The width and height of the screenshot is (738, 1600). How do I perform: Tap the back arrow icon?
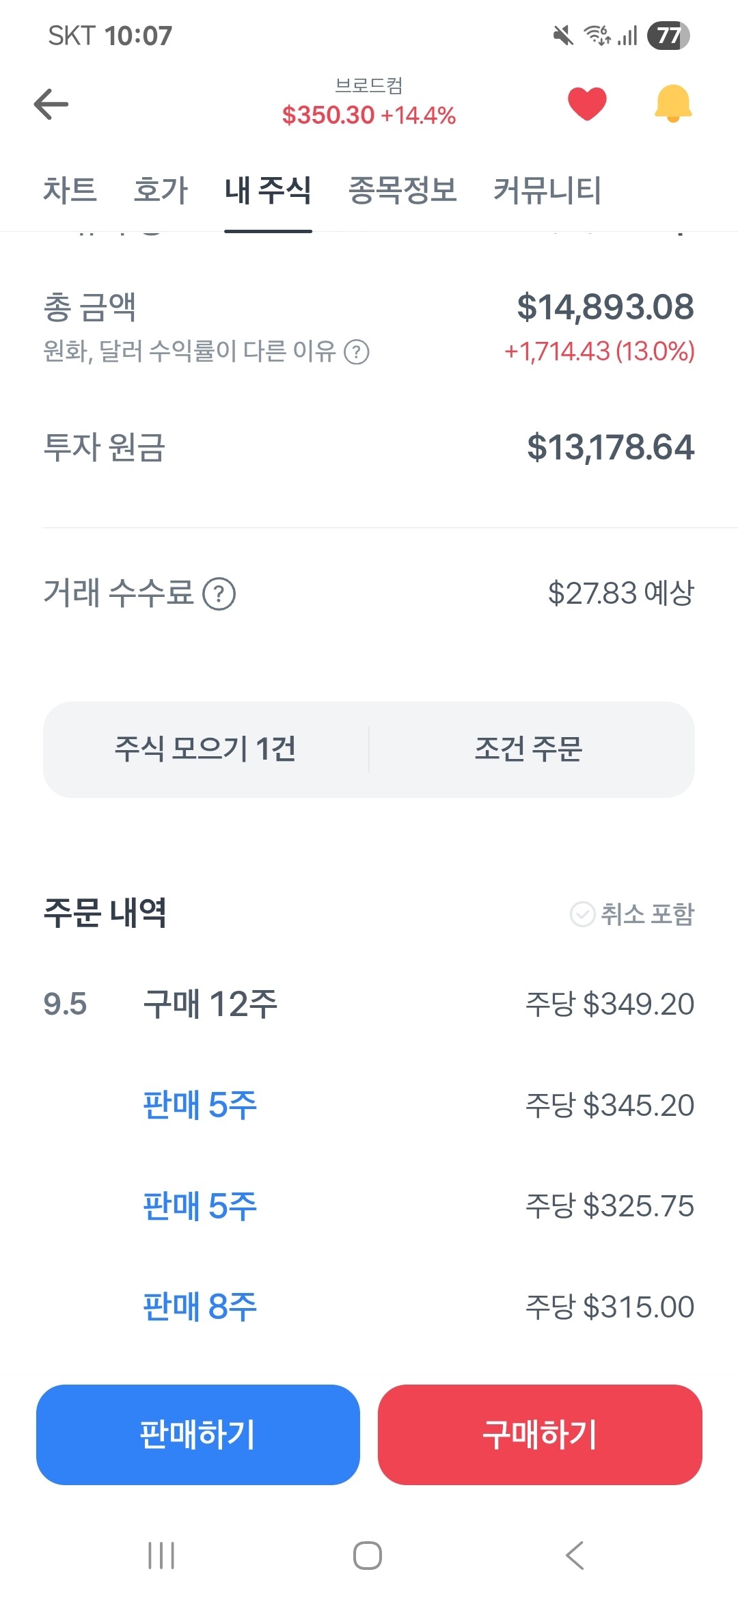point(51,105)
